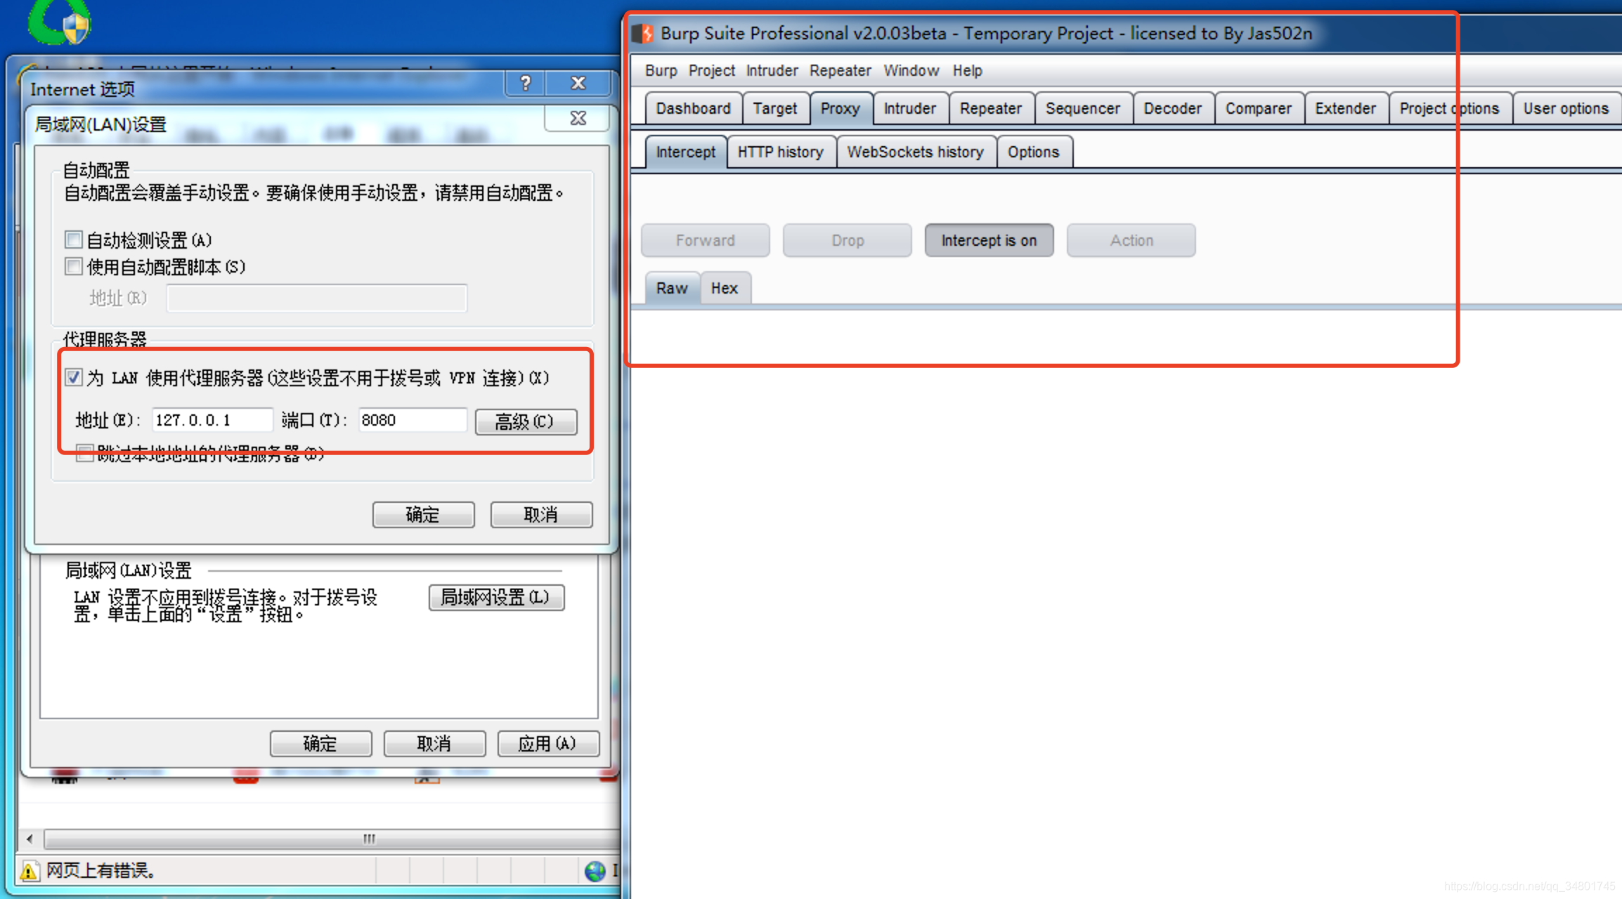Select the Hex view tab
The width and height of the screenshot is (1622, 899).
coord(724,289)
